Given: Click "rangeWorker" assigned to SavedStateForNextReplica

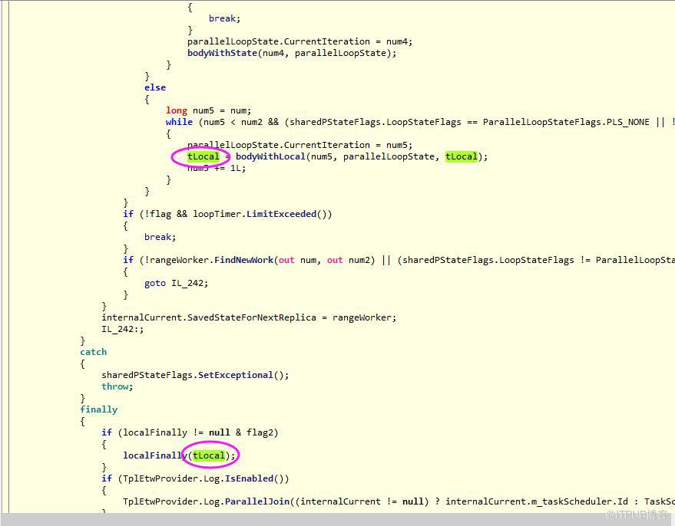Looking at the screenshot, I should [362, 317].
